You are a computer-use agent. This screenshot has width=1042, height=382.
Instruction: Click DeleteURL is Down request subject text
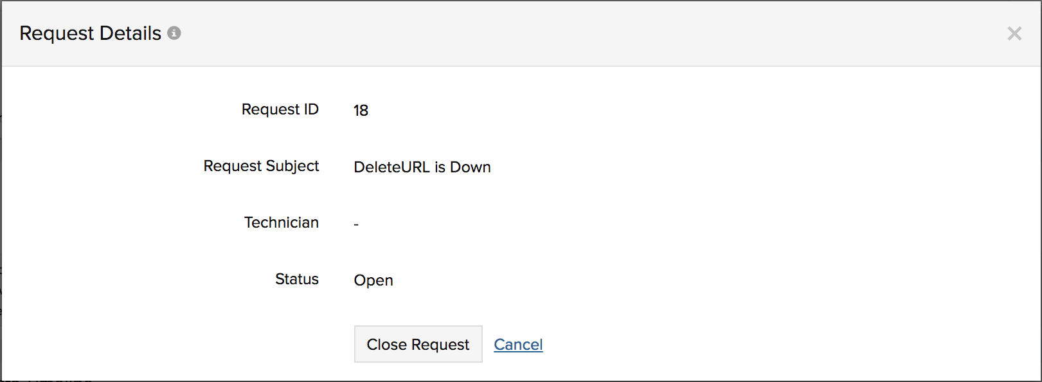[422, 167]
